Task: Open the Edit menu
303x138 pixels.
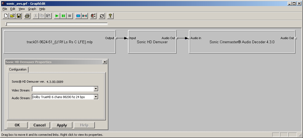Action: [x=13, y=9]
